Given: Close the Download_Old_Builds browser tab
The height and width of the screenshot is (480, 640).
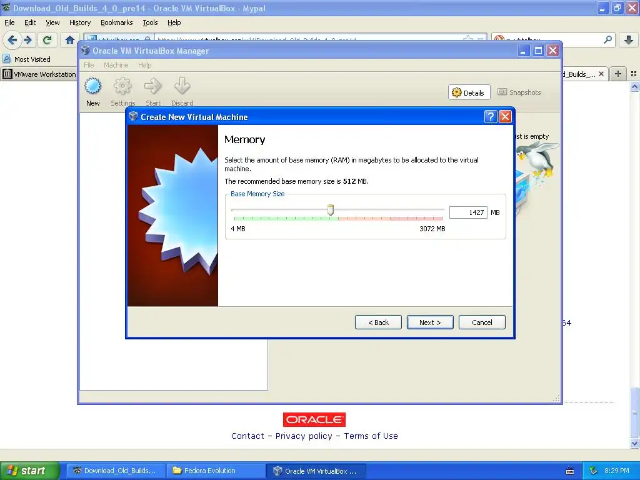Looking at the screenshot, I should tap(601, 74).
